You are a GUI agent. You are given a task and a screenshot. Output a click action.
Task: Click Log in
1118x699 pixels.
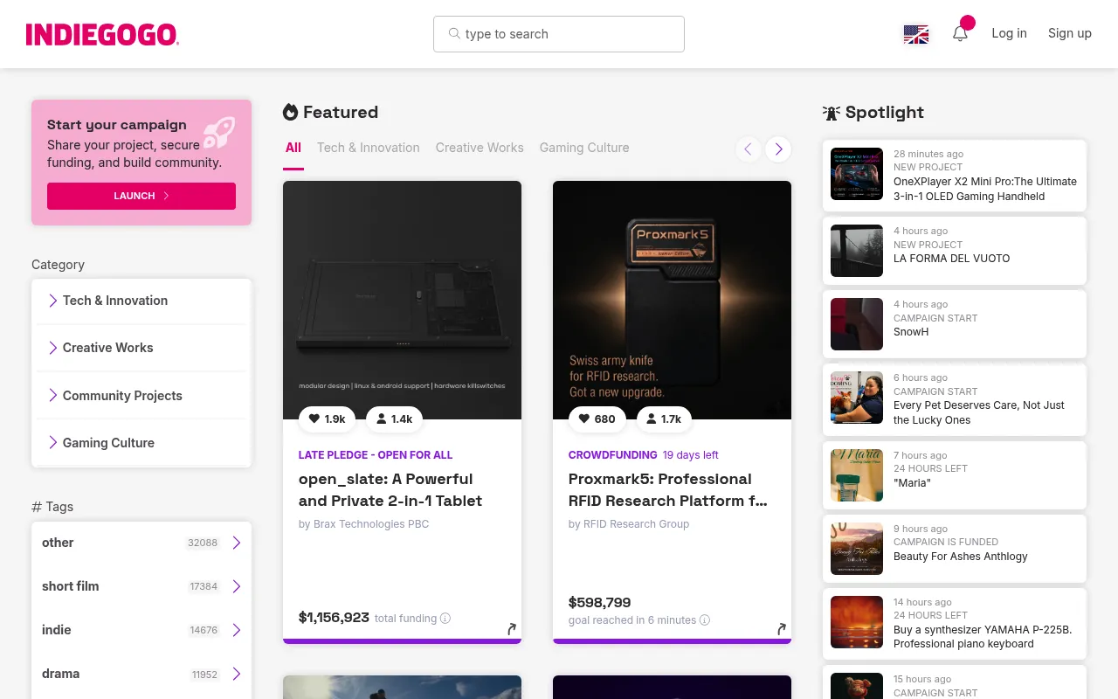(x=1009, y=33)
